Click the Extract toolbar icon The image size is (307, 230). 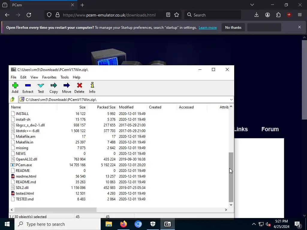[x=28, y=88]
